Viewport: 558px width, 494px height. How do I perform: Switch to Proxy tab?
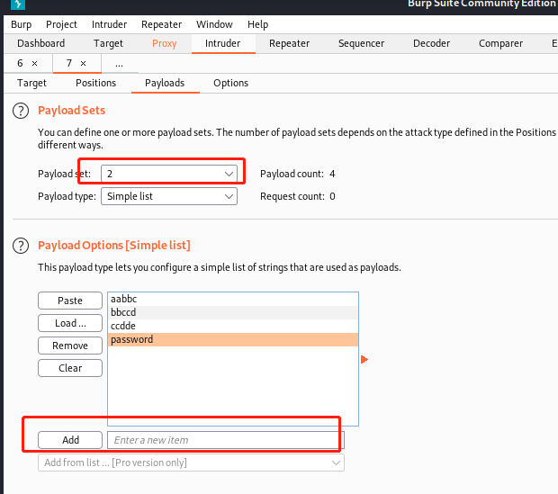[x=165, y=43]
